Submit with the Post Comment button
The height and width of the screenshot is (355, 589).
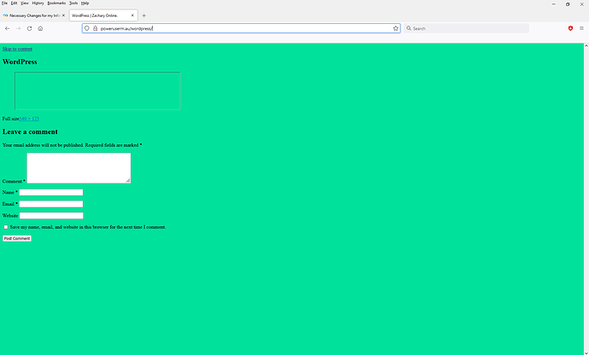(17, 239)
